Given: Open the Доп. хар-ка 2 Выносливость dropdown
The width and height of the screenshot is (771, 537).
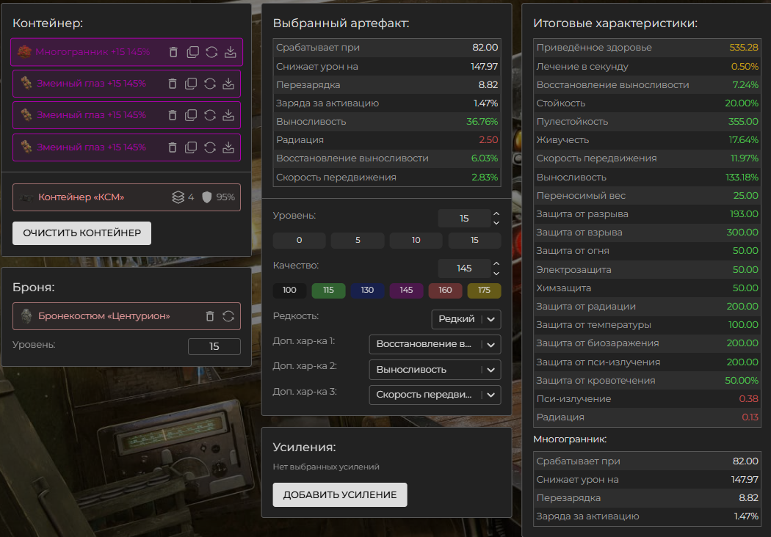Looking at the screenshot, I should pyautogui.click(x=434, y=370).
